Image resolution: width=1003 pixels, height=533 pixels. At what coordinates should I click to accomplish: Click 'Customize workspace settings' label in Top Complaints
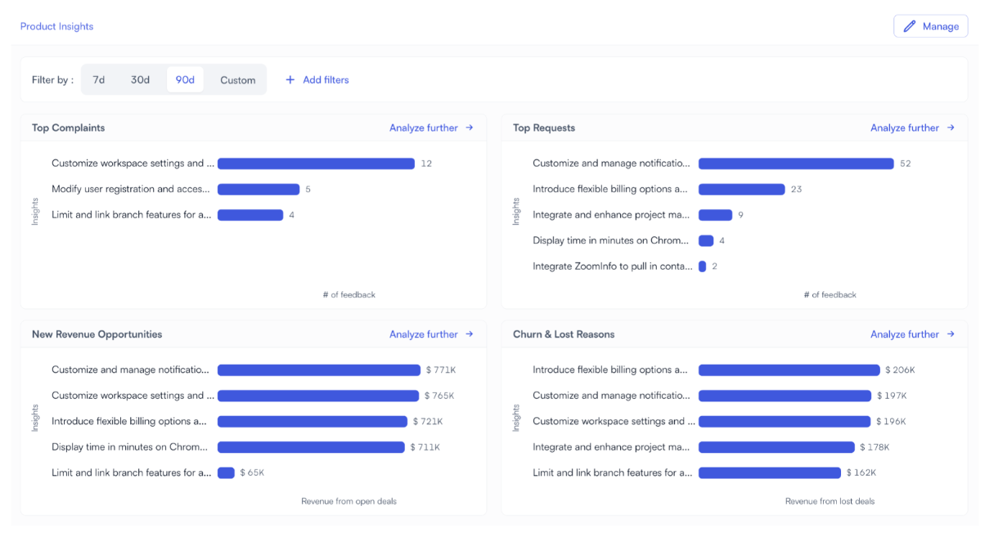[x=133, y=163]
